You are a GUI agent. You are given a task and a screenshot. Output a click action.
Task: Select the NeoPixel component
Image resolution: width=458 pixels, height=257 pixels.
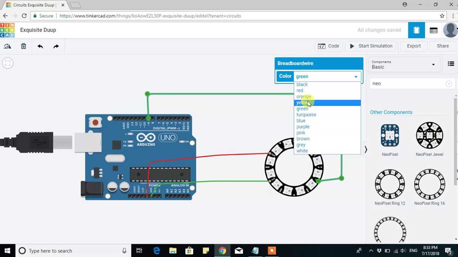coord(390,139)
